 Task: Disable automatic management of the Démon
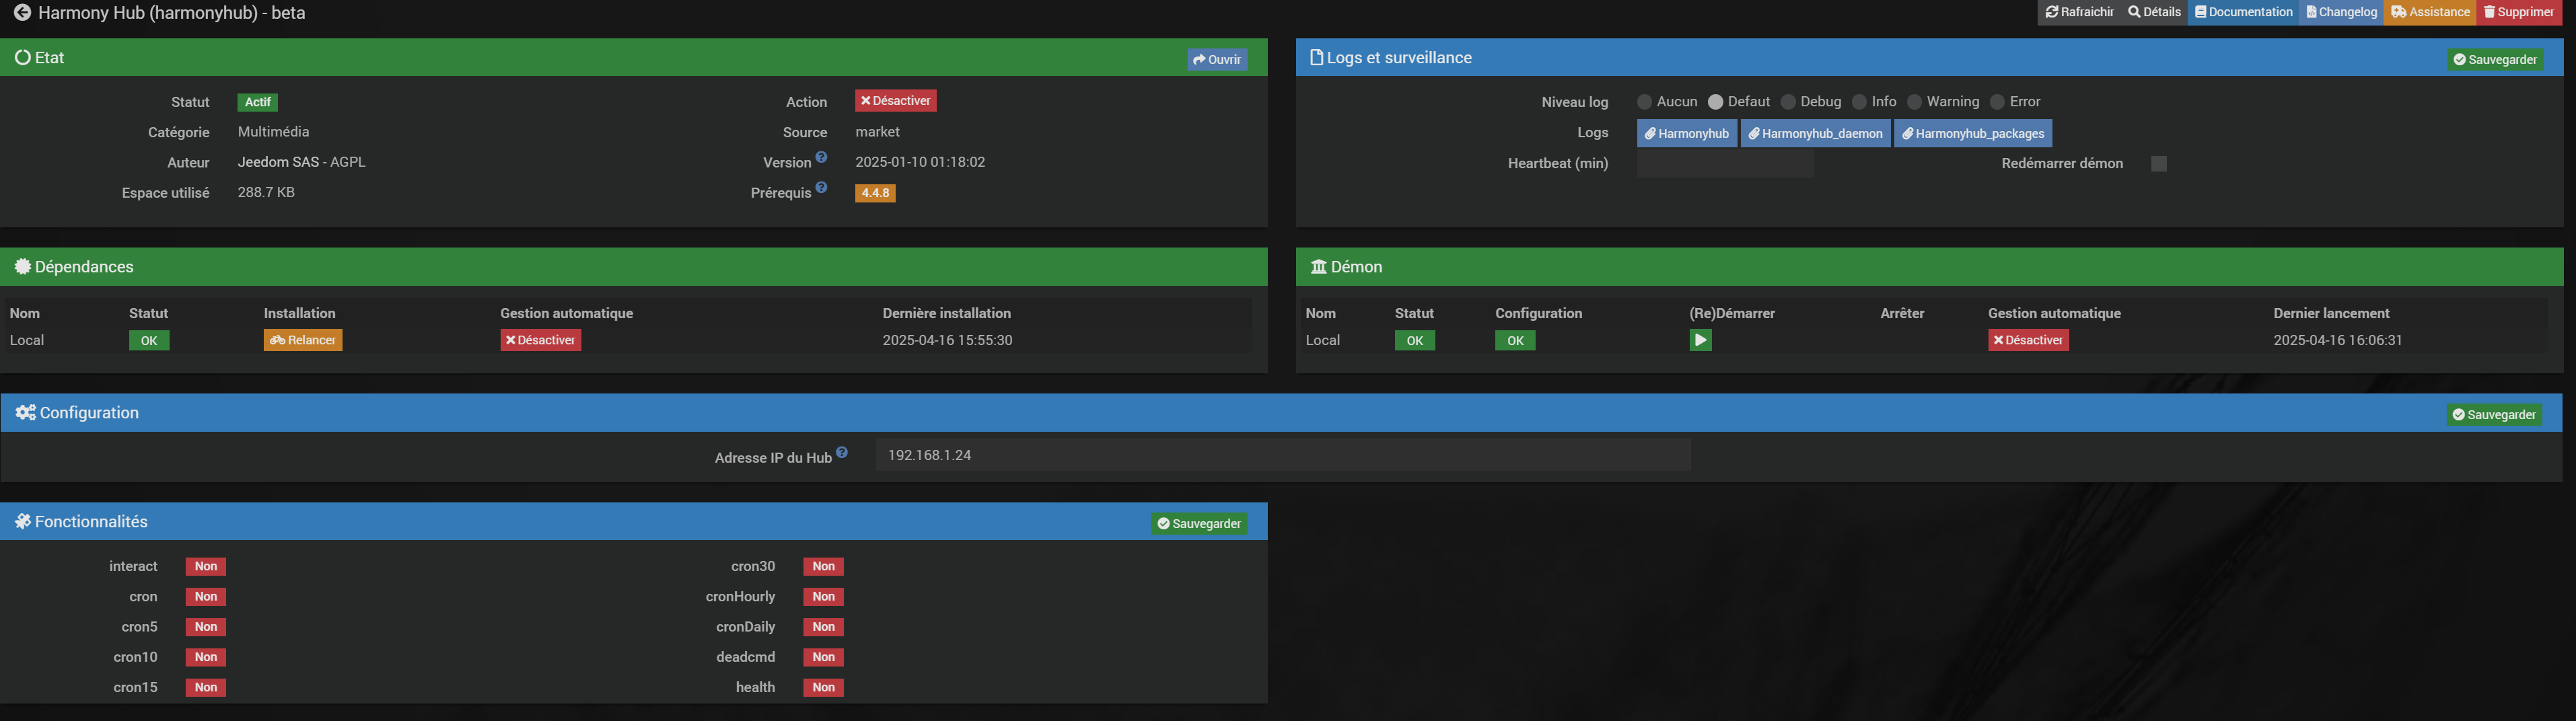[x=2028, y=340]
